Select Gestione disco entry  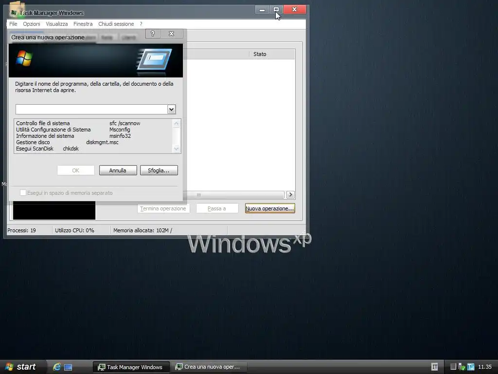[x=33, y=142]
